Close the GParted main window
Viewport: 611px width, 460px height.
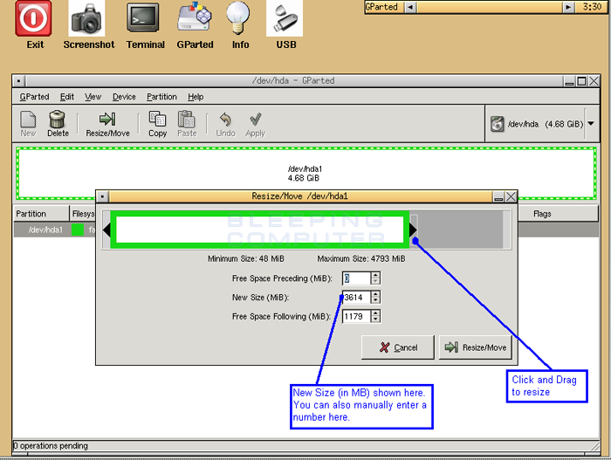tap(594, 81)
